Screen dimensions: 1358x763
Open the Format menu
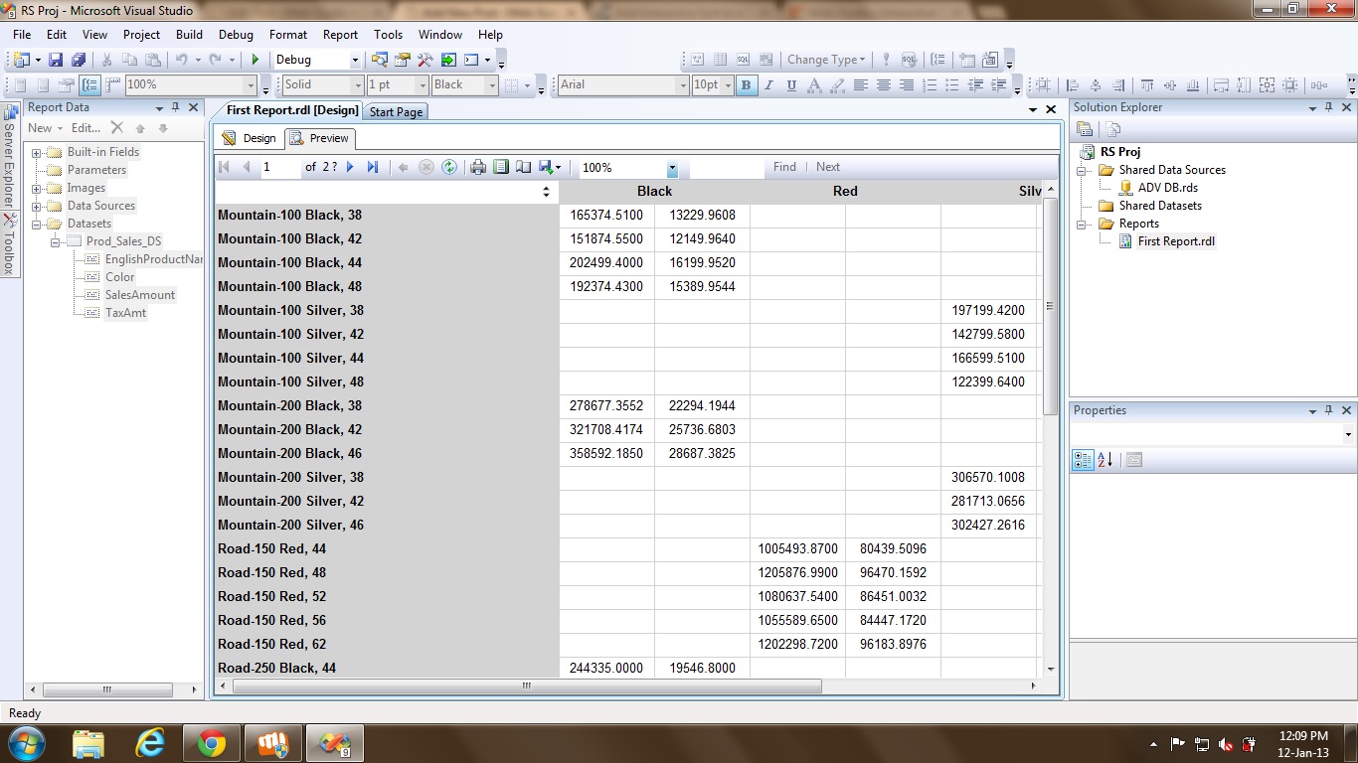(x=288, y=34)
